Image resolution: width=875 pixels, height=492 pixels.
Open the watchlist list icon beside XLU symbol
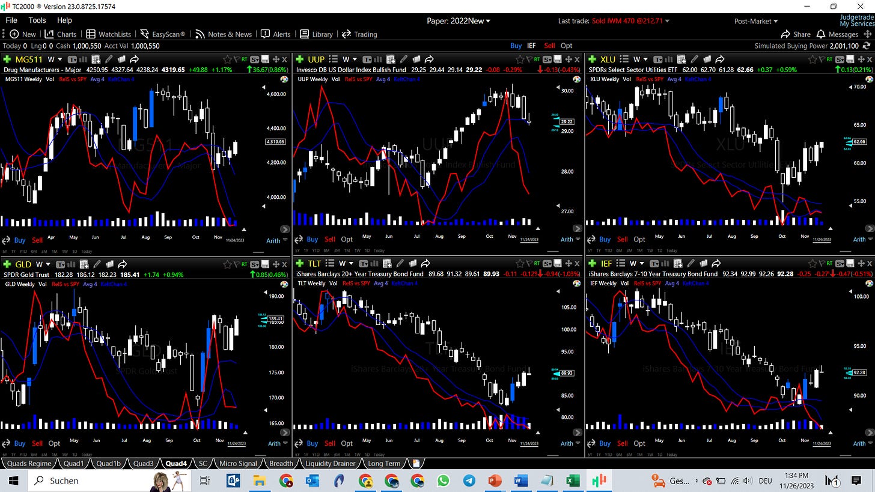[x=624, y=59]
